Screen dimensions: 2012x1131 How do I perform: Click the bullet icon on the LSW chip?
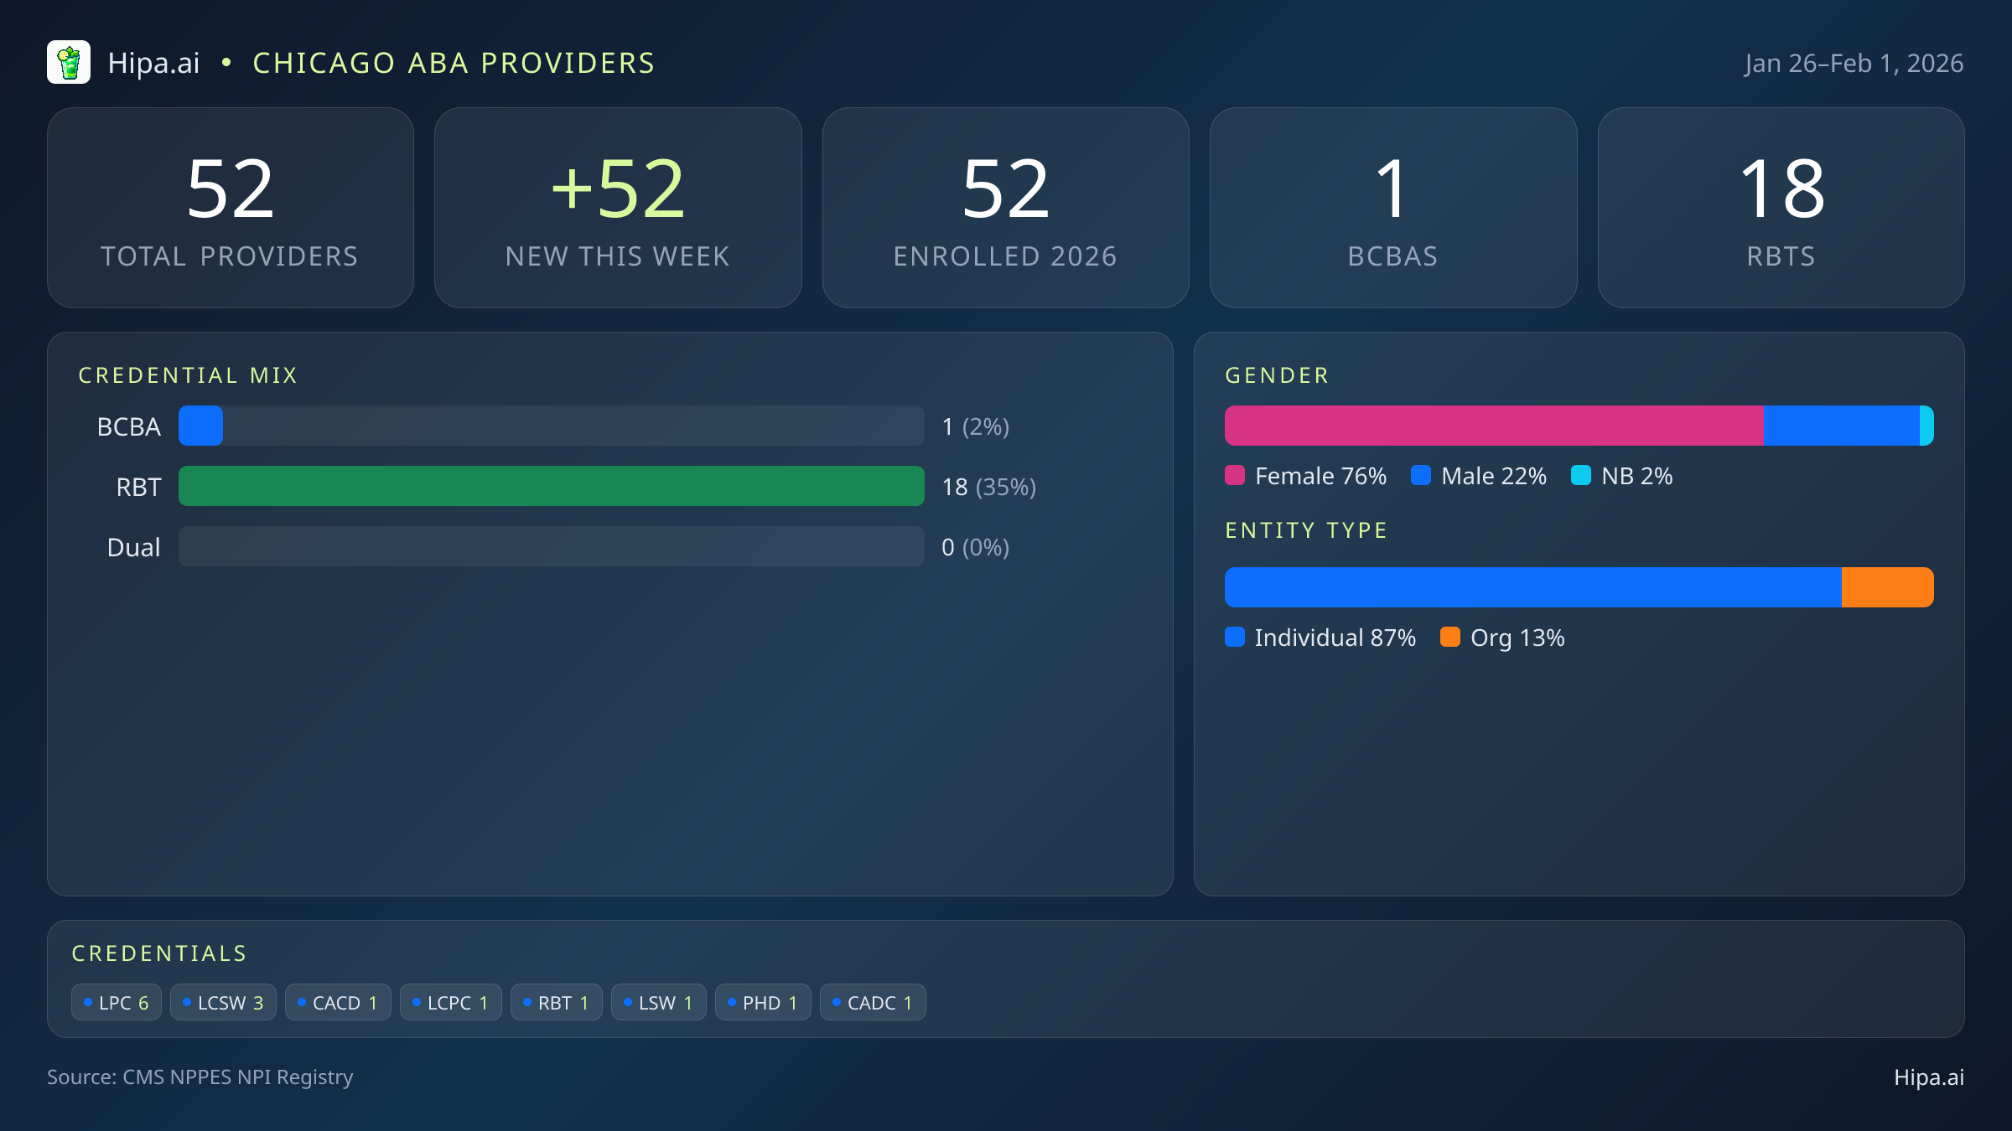629,1002
